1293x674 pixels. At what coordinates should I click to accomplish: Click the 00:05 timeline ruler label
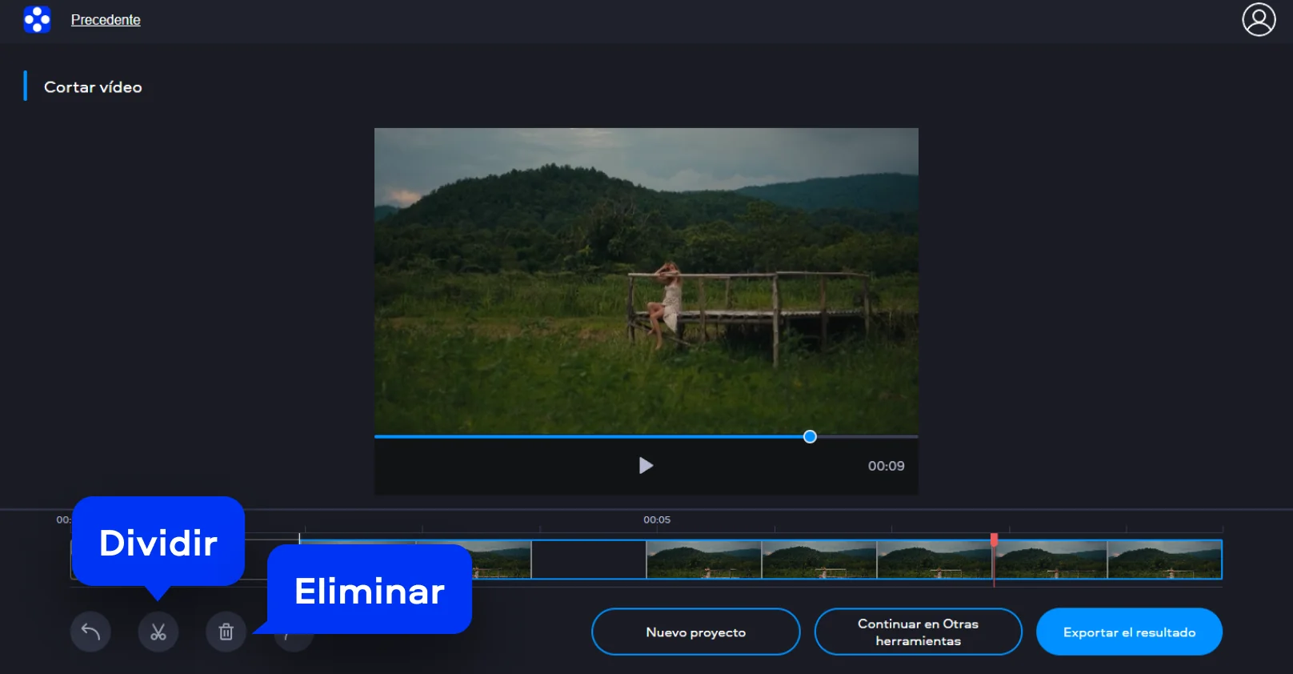click(657, 520)
